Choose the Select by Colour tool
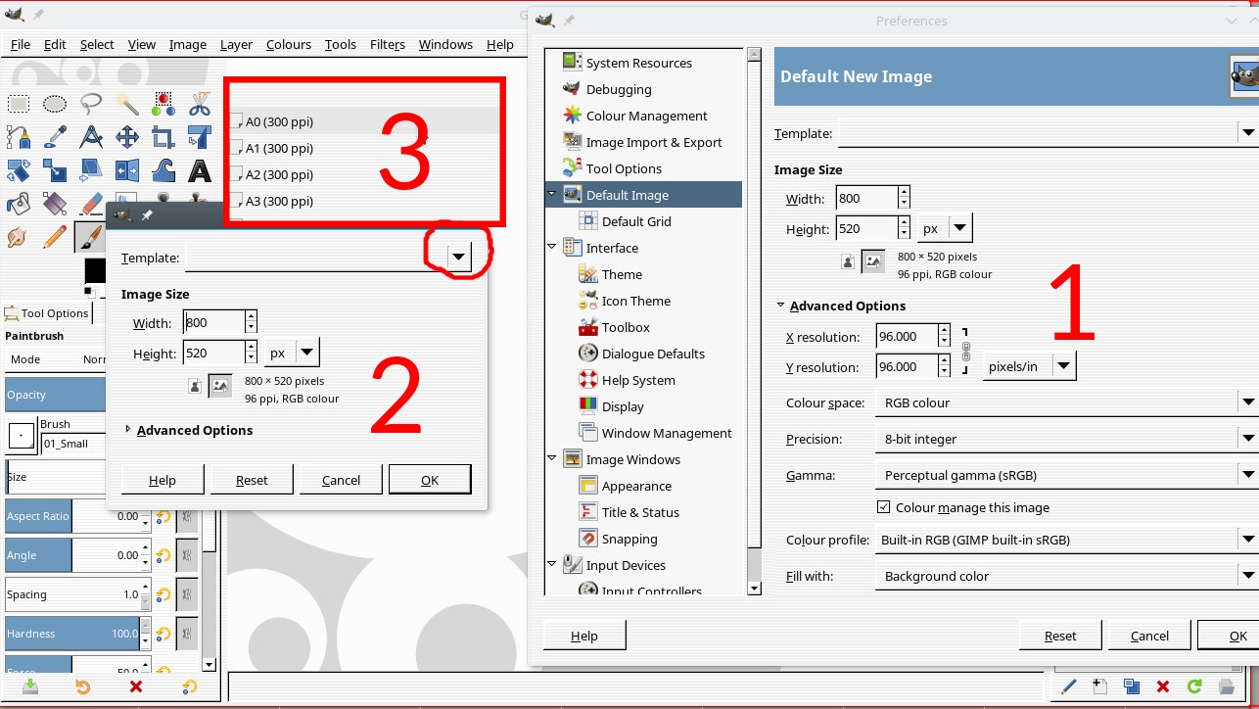1259x709 pixels. pos(163,103)
